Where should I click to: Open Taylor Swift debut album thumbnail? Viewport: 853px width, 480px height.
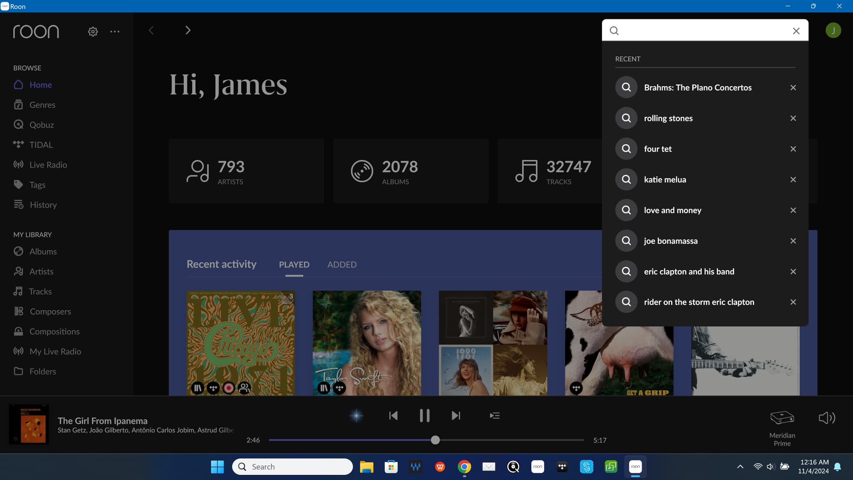tap(367, 343)
